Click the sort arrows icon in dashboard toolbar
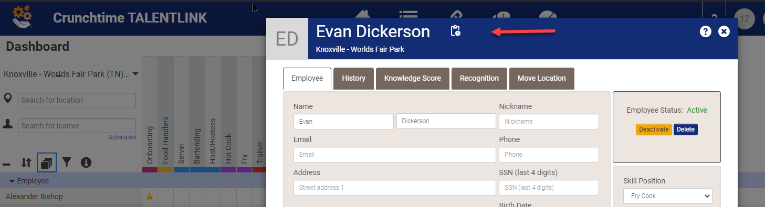 point(26,163)
